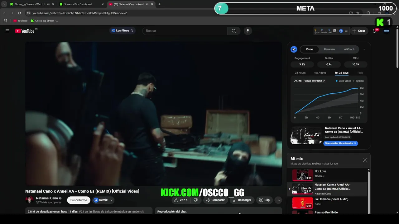Switch to the AI Coach tab
The image size is (399, 224).
[349, 49]
